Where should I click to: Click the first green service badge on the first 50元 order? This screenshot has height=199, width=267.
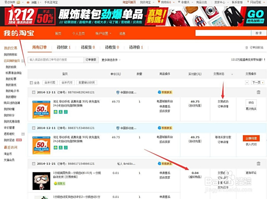56,112
